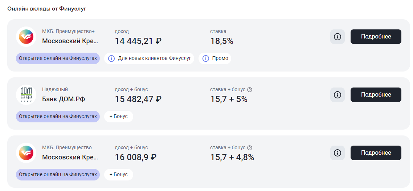Screen dimensions: 413x191
Task: Click info icon in Для новых клиентов Финуслуг chip
Action: 111,58
